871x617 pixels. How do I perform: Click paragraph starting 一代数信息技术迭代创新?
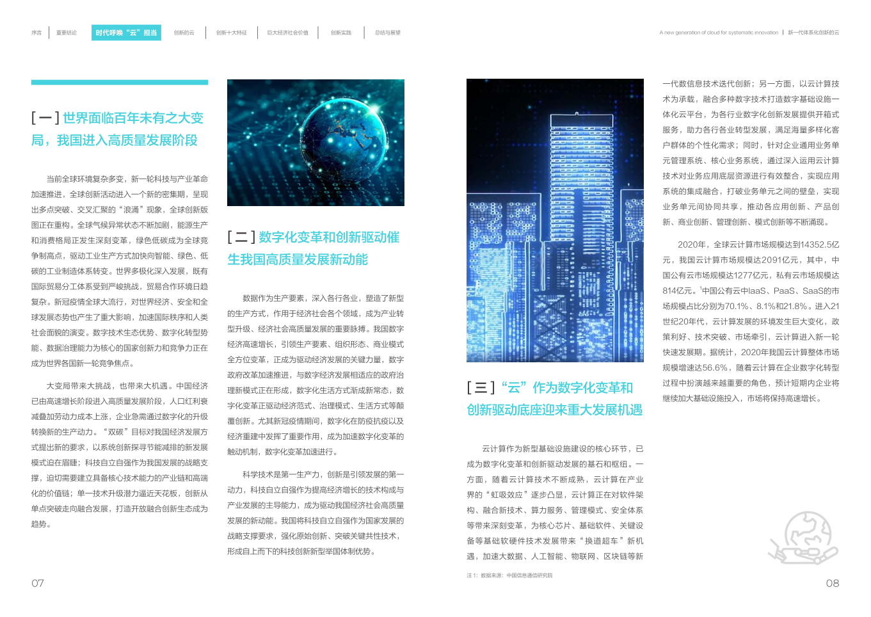(751, 152)
